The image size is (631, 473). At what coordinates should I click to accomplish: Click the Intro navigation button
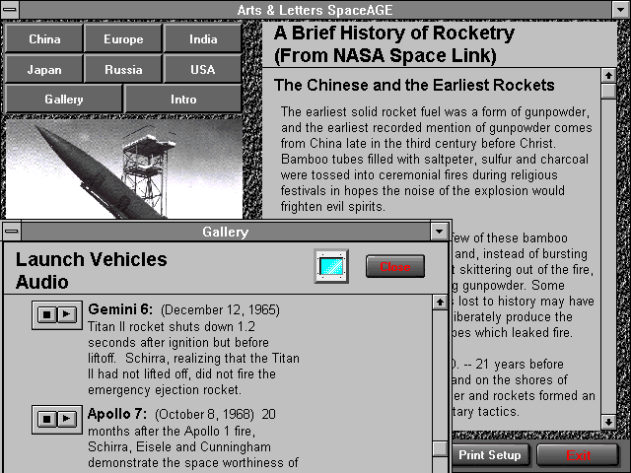pyautogui.click(x=183, y=99)
